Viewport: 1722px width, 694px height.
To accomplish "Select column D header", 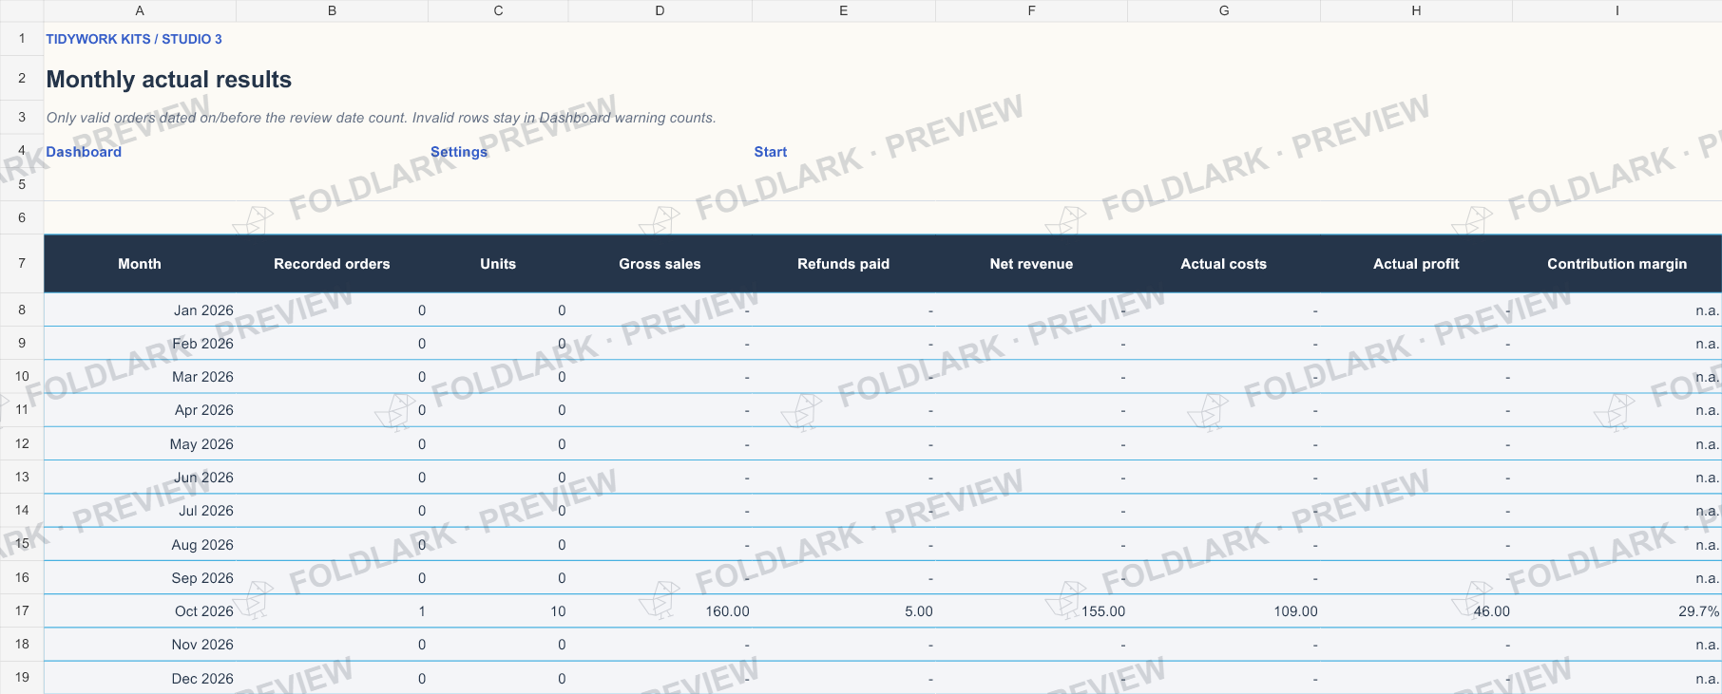I will click(660, 10).
